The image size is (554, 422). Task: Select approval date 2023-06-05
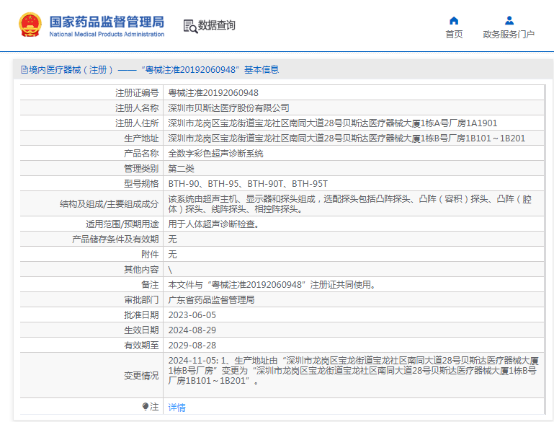192,315
